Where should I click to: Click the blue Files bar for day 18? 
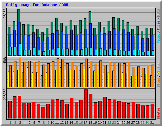(x=90, y=36)
